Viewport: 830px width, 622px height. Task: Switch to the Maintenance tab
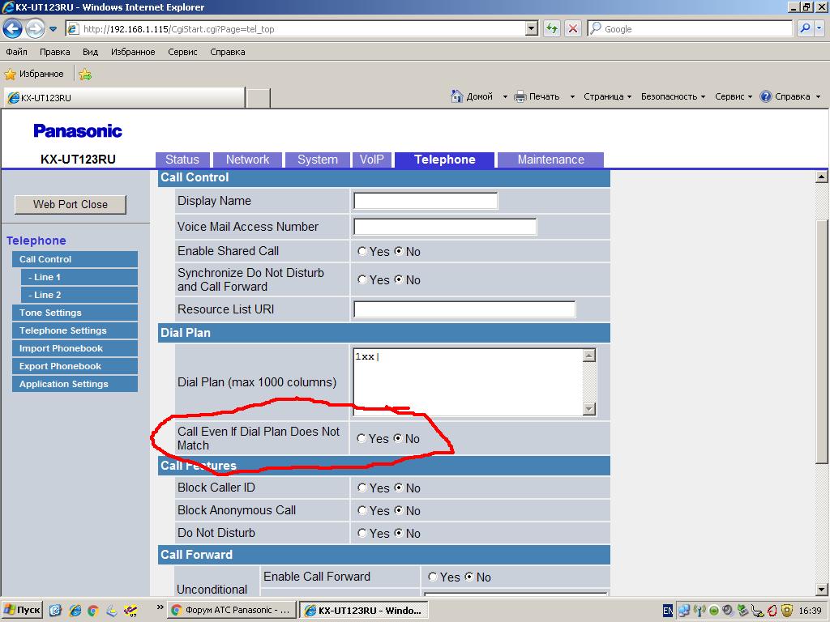(x=550, y=160)
